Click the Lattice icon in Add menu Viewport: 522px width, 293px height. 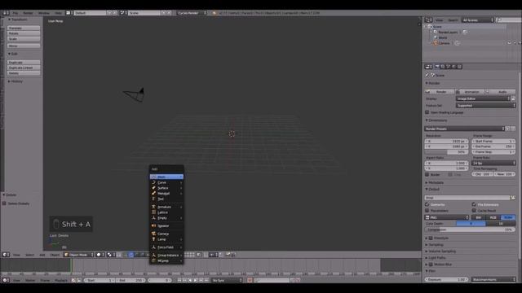click(x=153, y=212)
